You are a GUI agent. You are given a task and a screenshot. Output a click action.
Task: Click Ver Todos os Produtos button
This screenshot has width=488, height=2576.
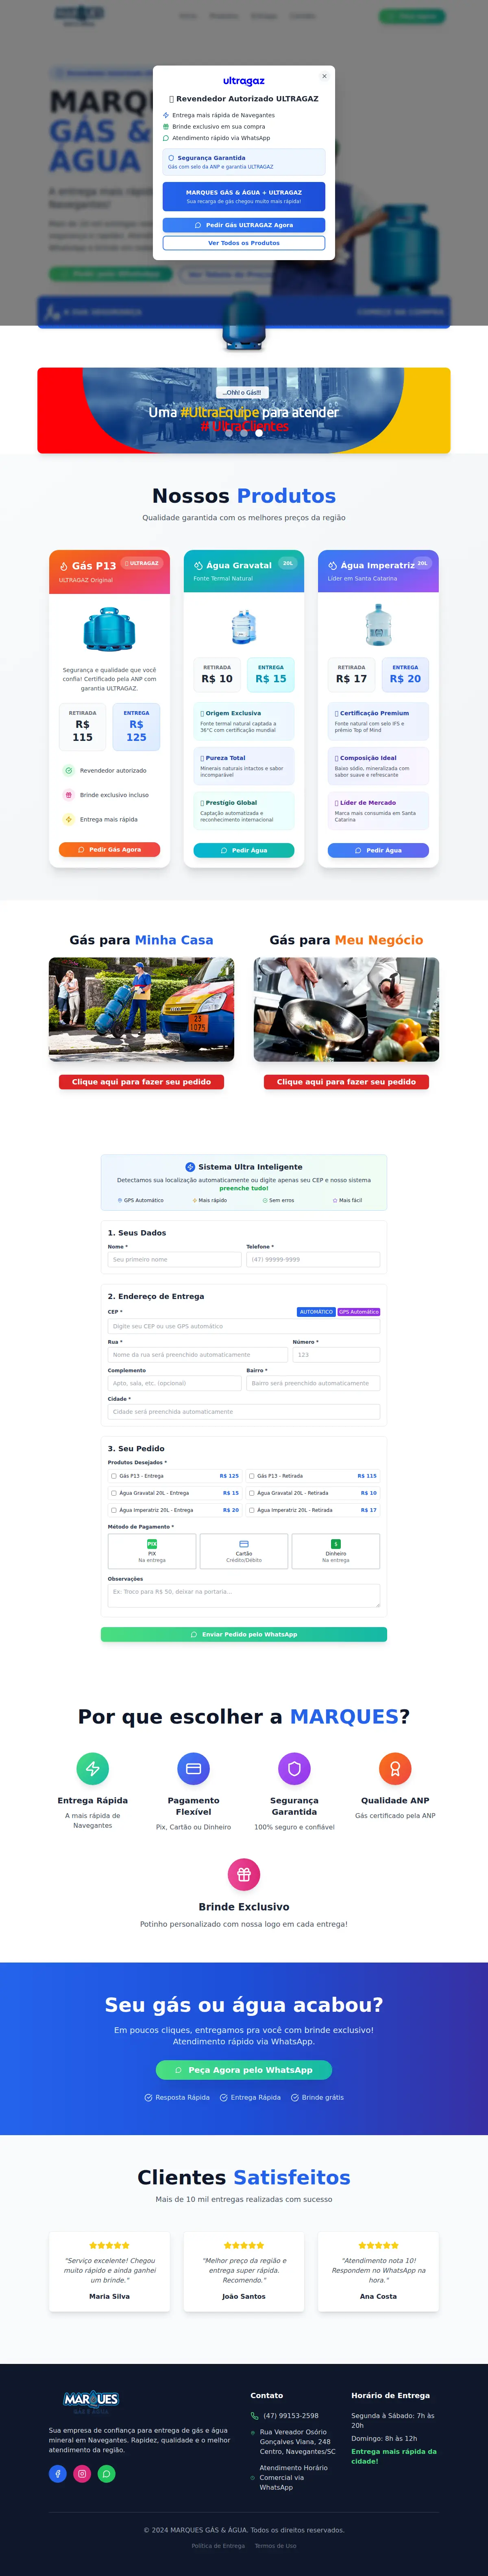(x=244, y=243)
